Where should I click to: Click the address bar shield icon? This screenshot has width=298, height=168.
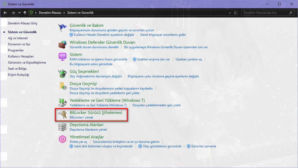(x=31, y=12)
